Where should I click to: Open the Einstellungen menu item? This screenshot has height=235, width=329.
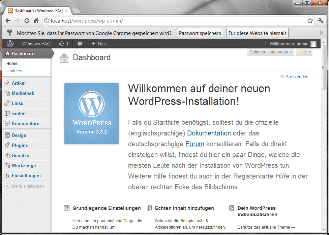[27, 175]
